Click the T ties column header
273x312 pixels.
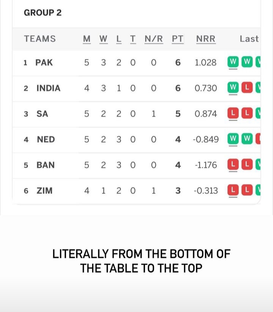[x=133, y=39]
